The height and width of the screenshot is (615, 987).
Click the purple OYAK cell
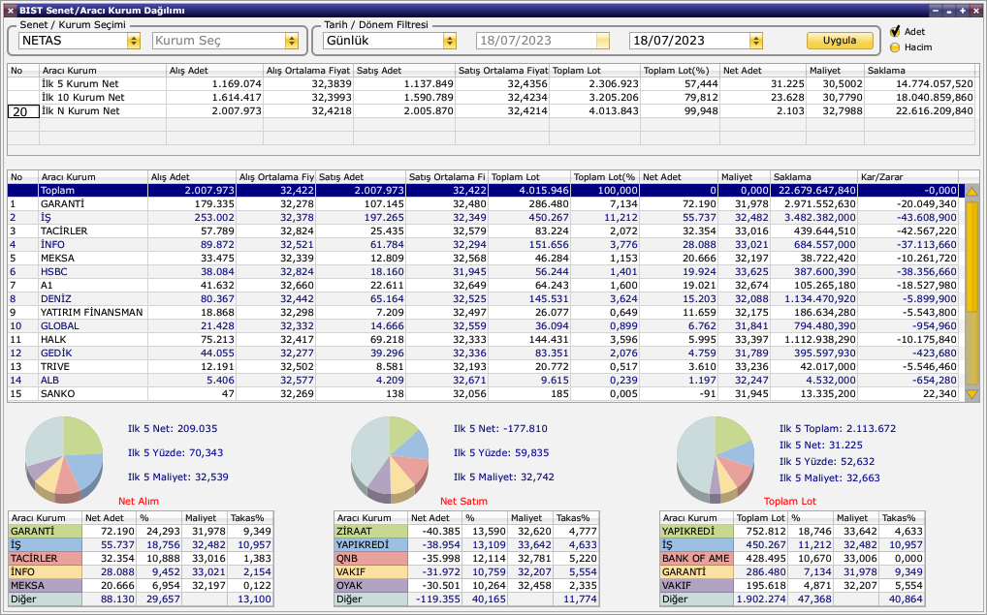pyautogui.click(x=370, y=585)
